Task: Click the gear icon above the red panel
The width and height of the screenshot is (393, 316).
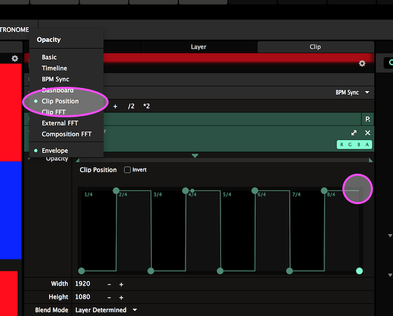Action: [x=15, y=58]
